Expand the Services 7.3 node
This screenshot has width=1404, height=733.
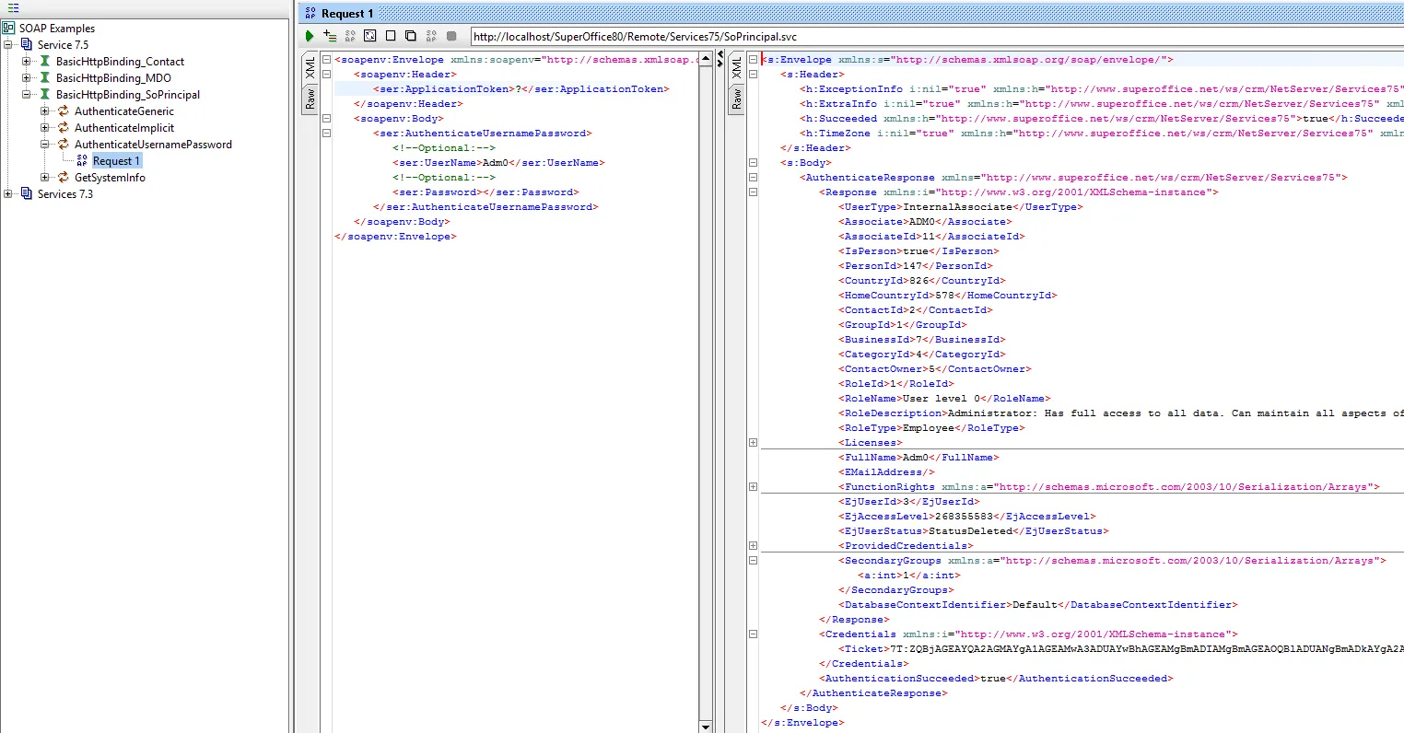point(8,194)
